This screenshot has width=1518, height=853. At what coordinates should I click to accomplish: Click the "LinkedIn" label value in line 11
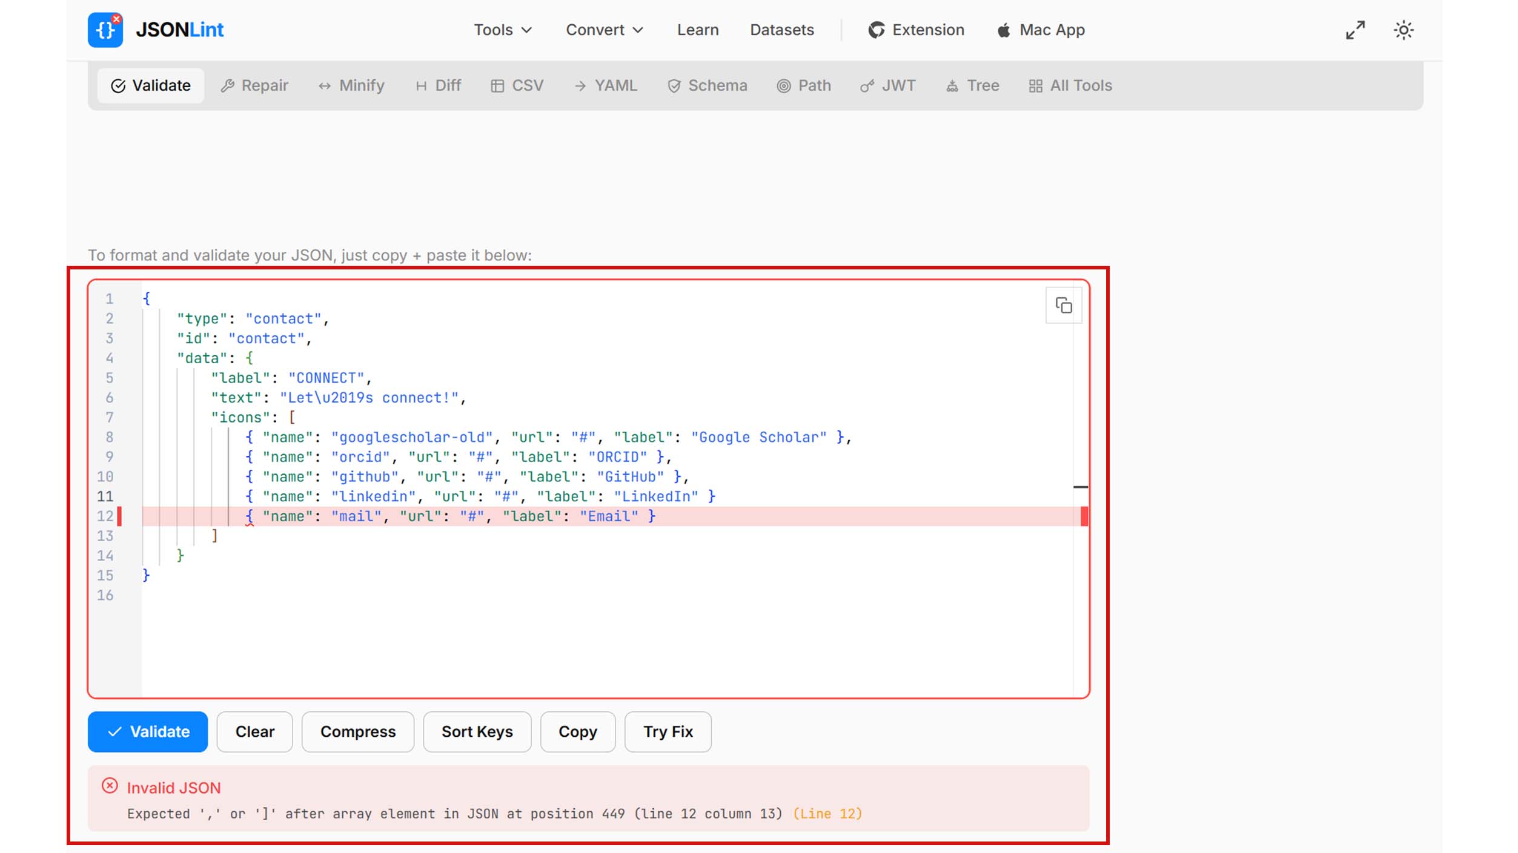click(x=656, y=496)
